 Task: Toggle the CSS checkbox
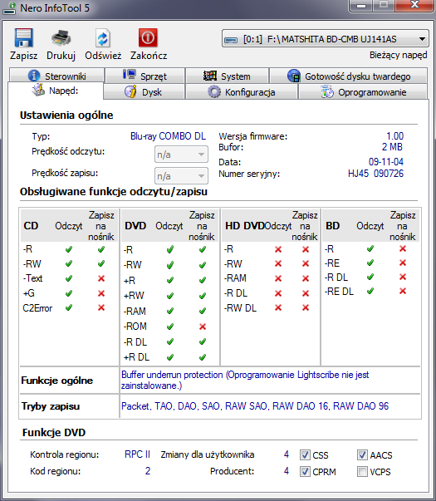(305, 454)
